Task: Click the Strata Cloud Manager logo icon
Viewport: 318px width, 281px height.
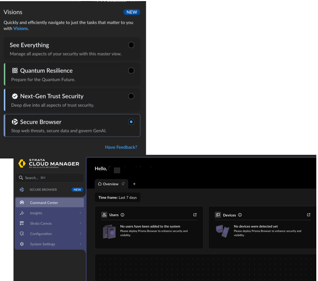Action: pos(22,164)
